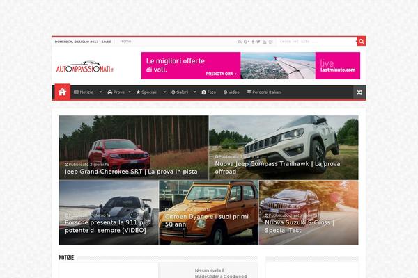This screenshot has height=278, width=418.
Task: Open the RSS feed icon
Action: (x=240, y=42)
